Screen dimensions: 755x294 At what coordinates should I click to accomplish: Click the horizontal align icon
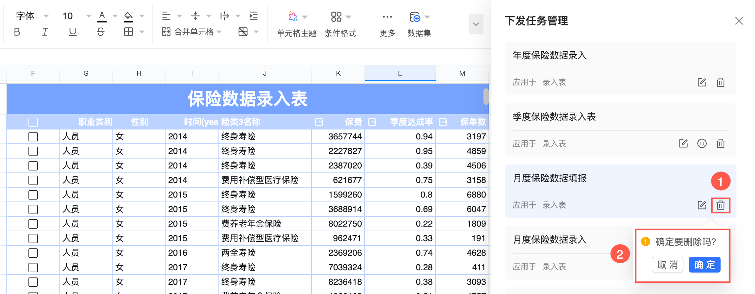pyautogui.click(x=166, y=16)
